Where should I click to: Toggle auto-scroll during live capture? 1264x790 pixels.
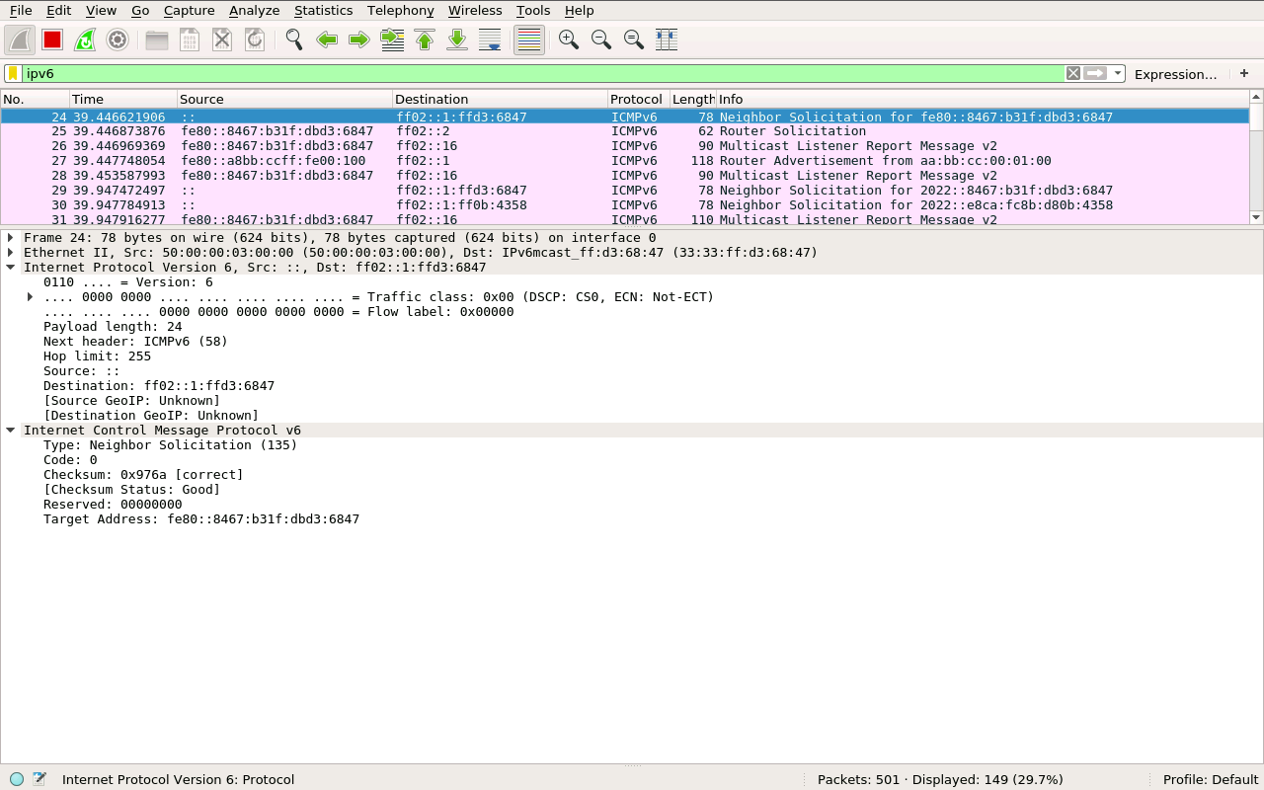click(x=490, y=39)
